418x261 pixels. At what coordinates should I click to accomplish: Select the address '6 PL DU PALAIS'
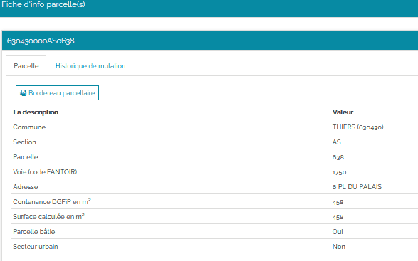click(357, 187)
